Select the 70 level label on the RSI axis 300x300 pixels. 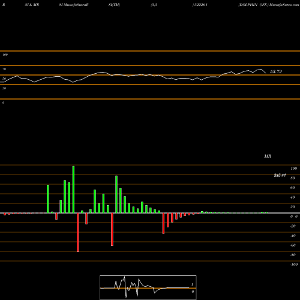pos(4,69)
